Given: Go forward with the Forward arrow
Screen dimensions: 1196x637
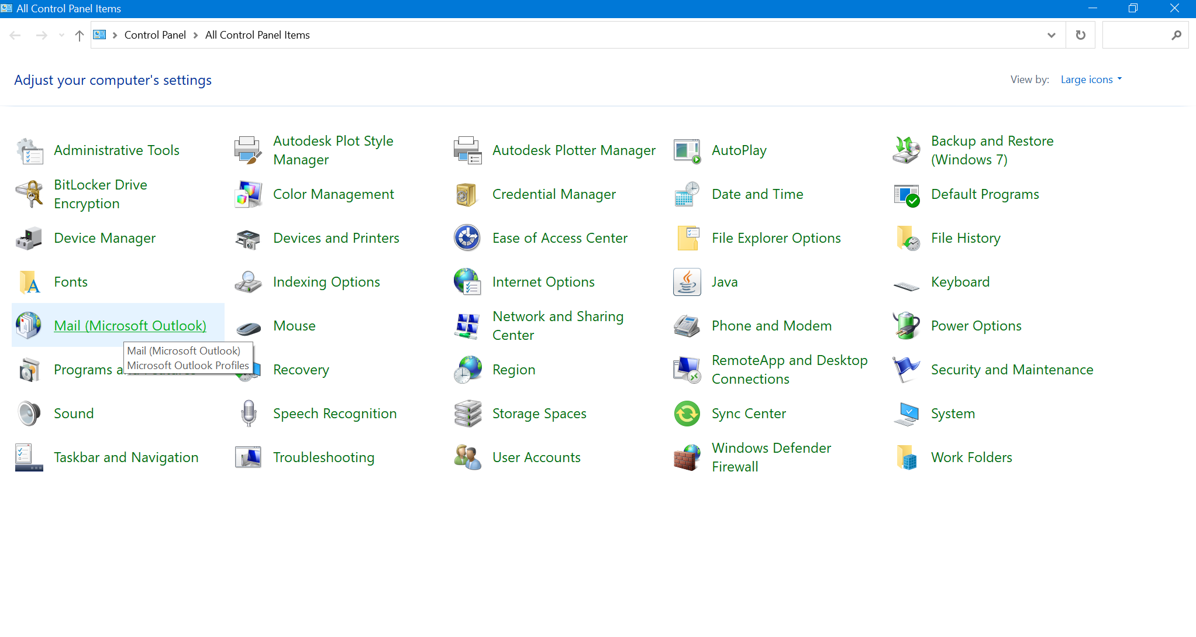Looking at the screenshot, I should coord(42,35).
